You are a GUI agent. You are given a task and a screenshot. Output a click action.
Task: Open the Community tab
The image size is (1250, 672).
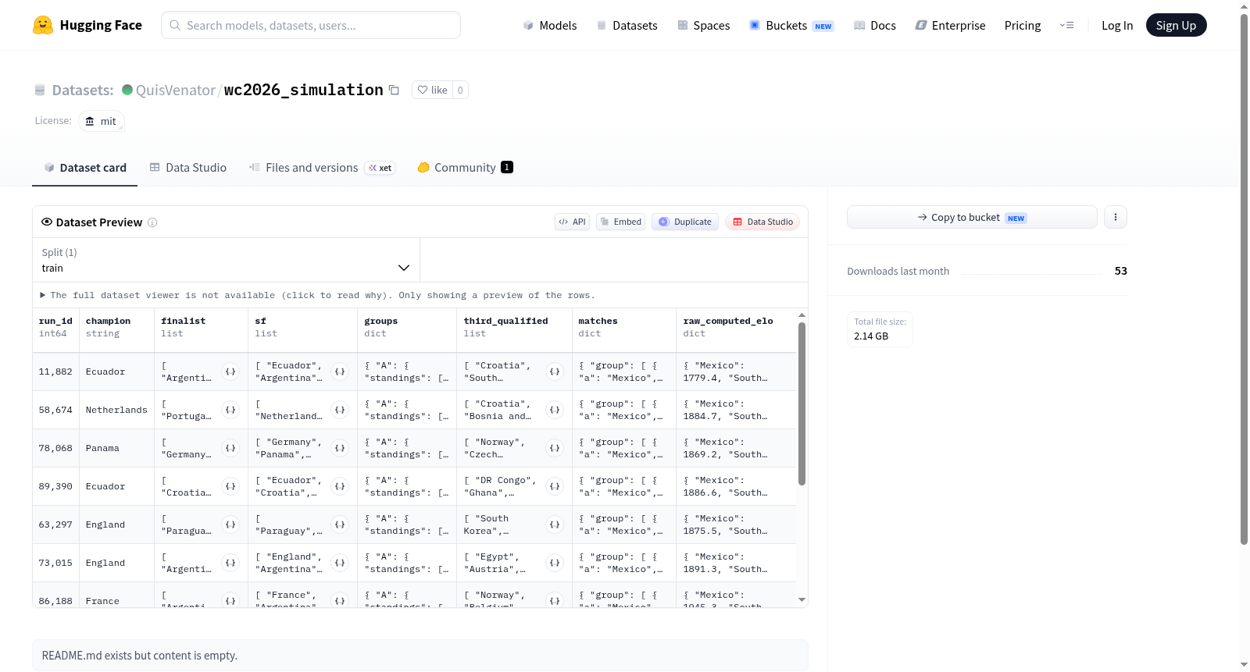466,168
